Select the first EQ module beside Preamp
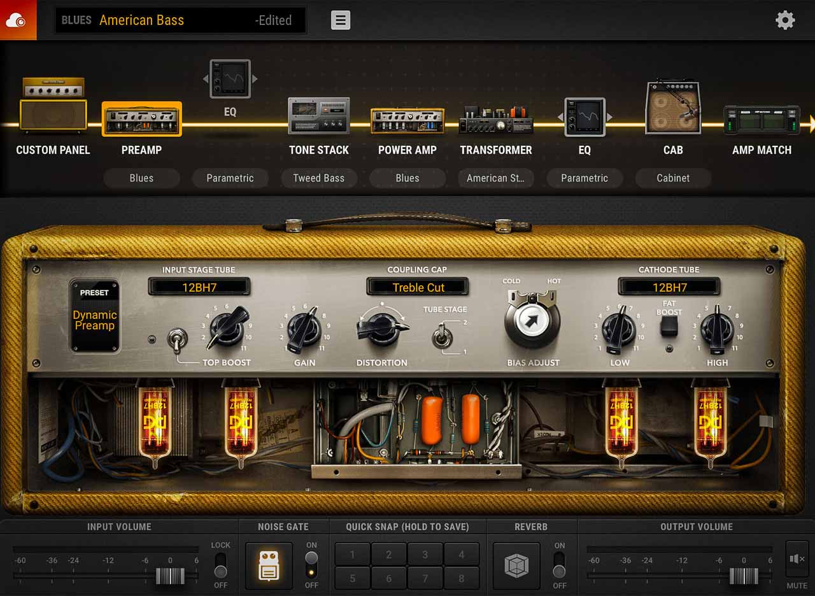The width and height of the screenshot is (815, 596). [230, 79]
